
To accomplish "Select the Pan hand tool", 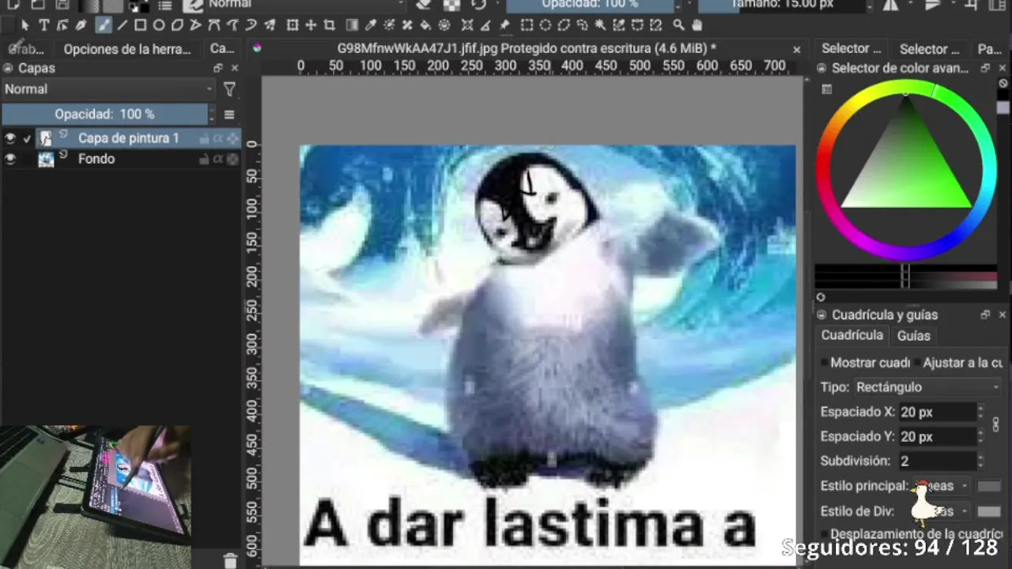I will point(697,25).
